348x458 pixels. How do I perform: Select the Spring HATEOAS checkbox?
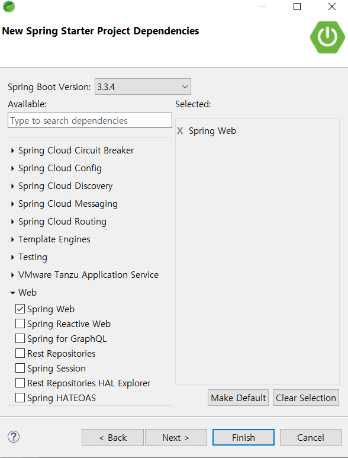20,398
